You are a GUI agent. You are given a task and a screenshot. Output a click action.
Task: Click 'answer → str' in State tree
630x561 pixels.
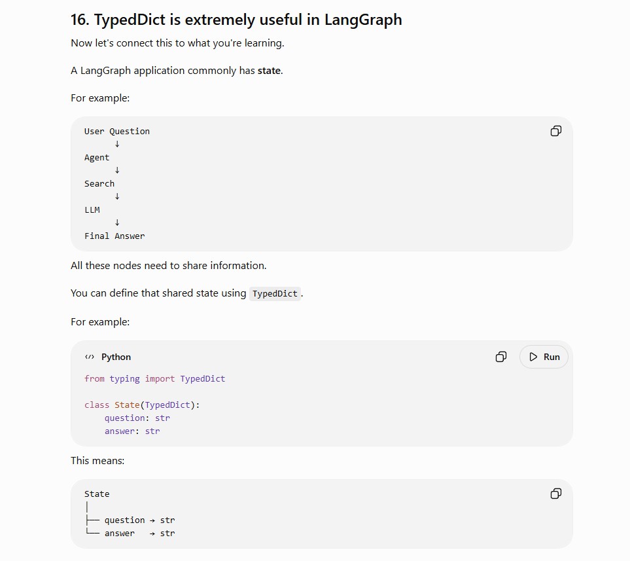click(x=139, y=534)
